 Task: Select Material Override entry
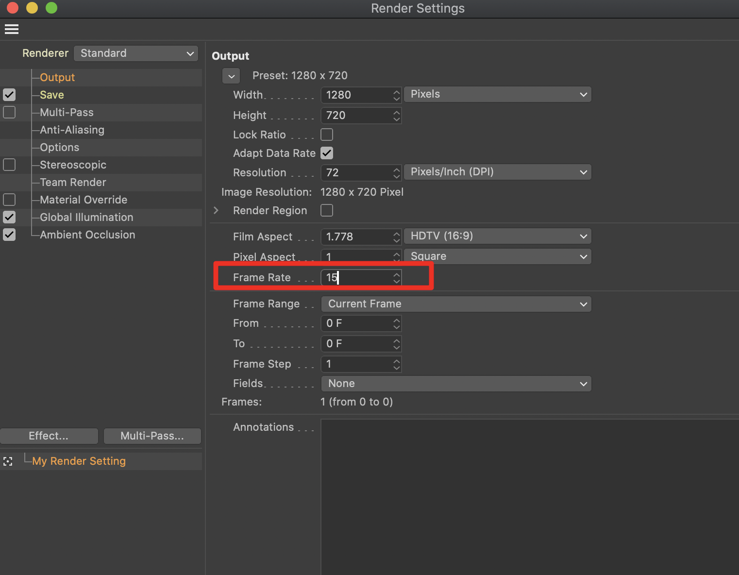click(84, 200)
